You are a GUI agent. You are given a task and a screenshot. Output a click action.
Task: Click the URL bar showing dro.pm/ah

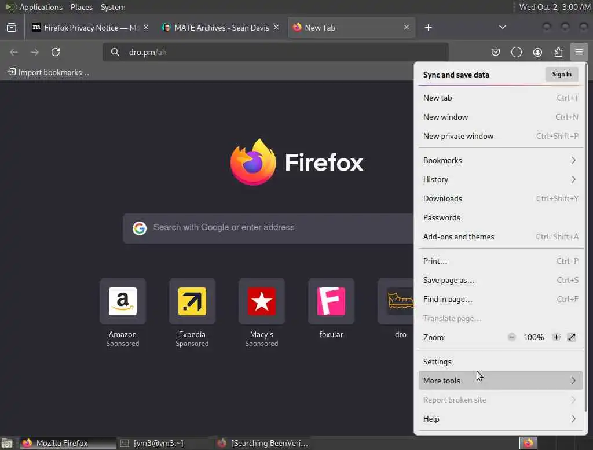click(275, 52)
